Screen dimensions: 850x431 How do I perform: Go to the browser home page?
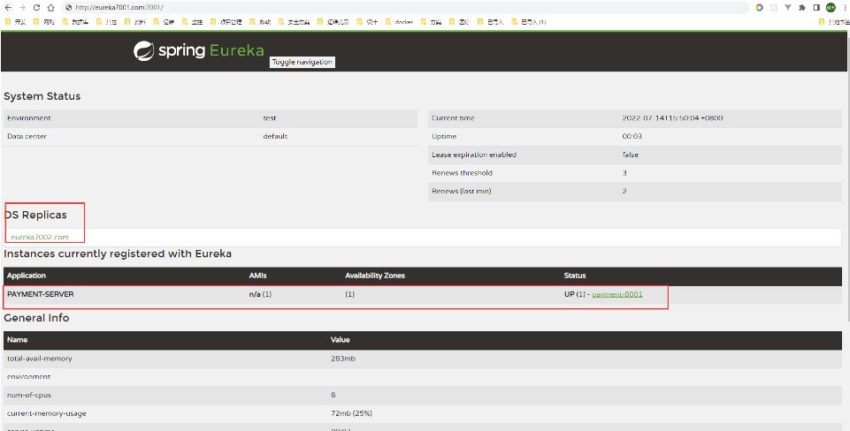pos(50,8)
